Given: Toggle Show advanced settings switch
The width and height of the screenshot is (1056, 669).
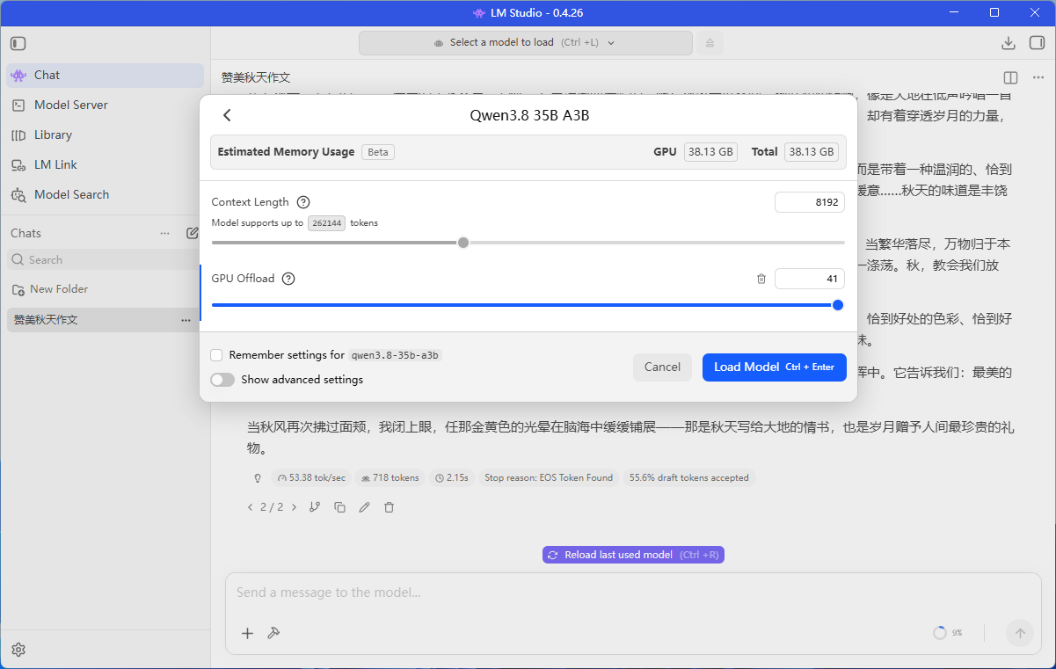Looking at the screenshot, I should (x=222, y=380).
